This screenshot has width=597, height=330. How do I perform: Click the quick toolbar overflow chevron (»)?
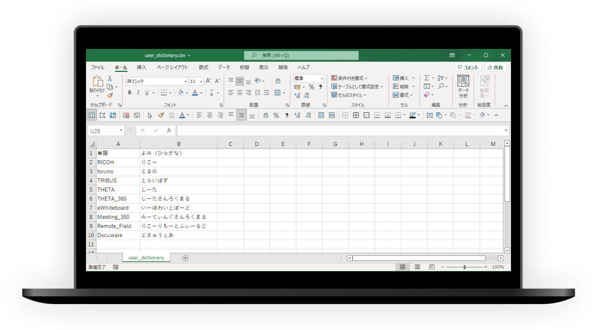496,115
